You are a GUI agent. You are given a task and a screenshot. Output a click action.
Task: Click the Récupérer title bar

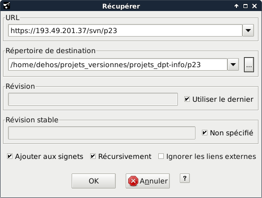coord(121,6)
